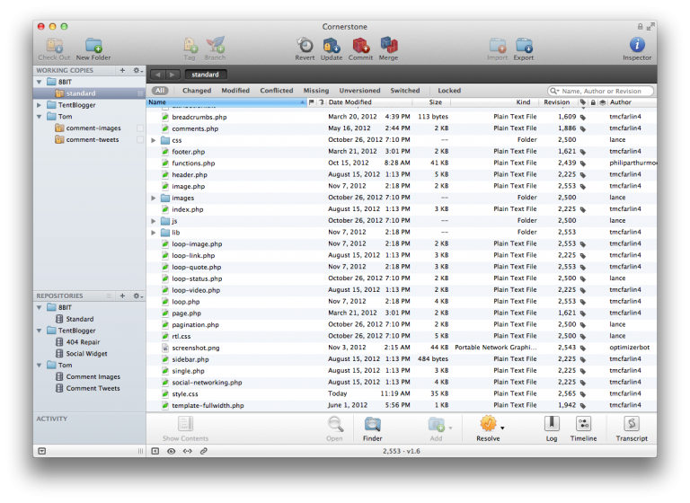690x503 pixels.
Task: Select the Social Widget repository
Action: [86, 354]
